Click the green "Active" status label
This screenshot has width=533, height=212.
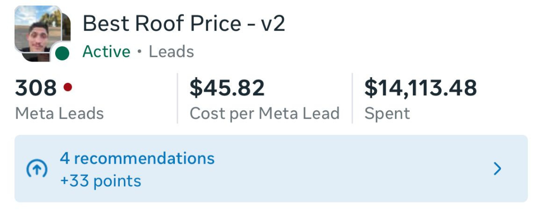pos(106,52)
